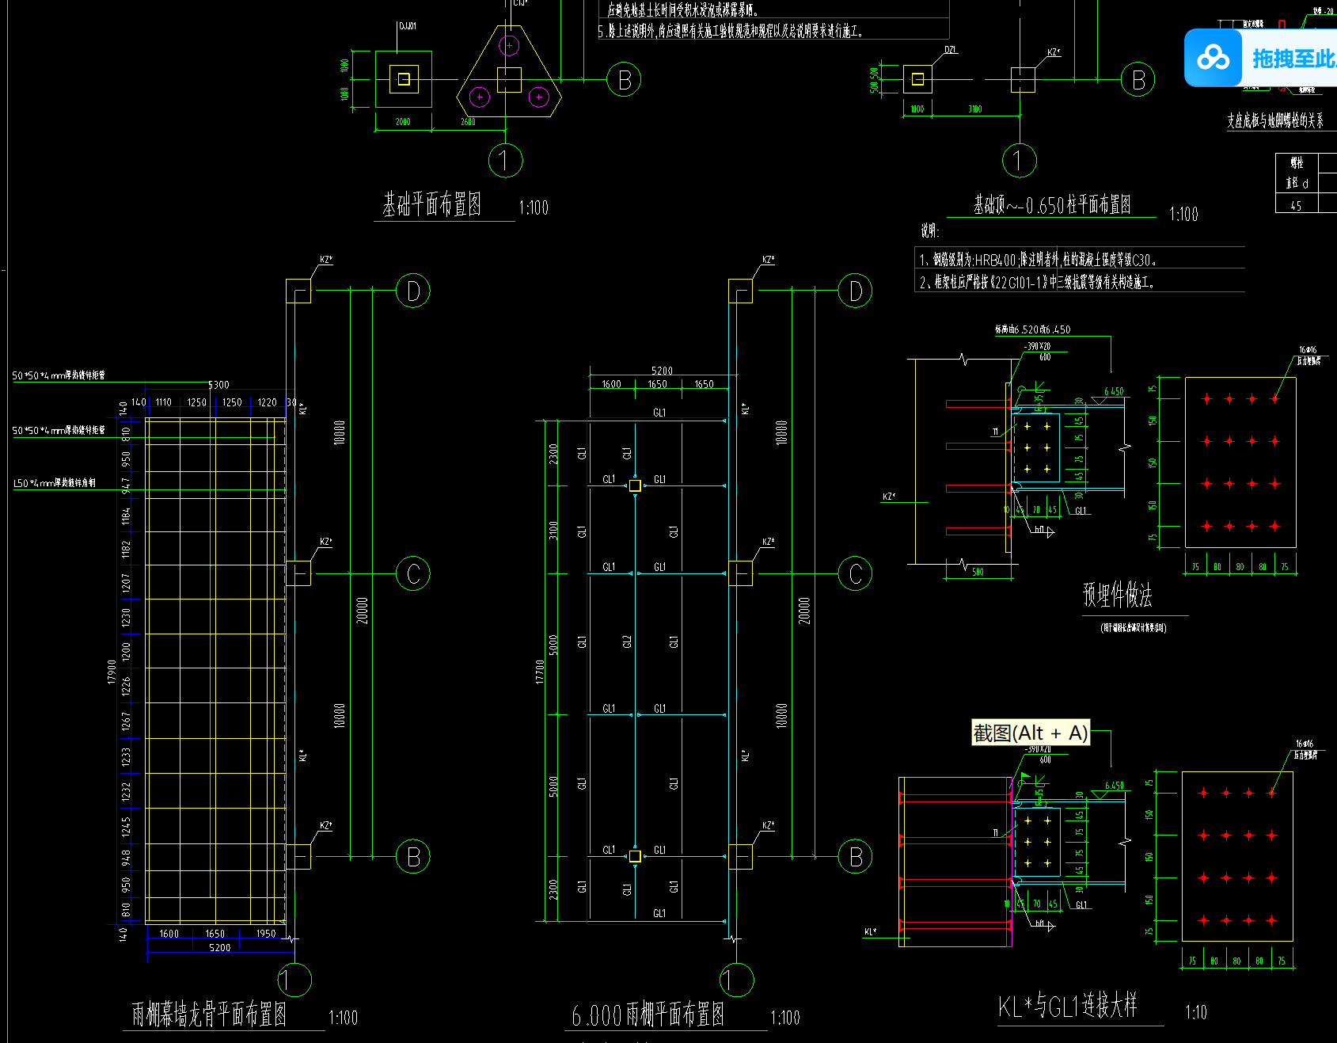Select the KL*与GL1连接大样 title
This screenshot has width=1337, height=1043.
tap(1067, 1006)
